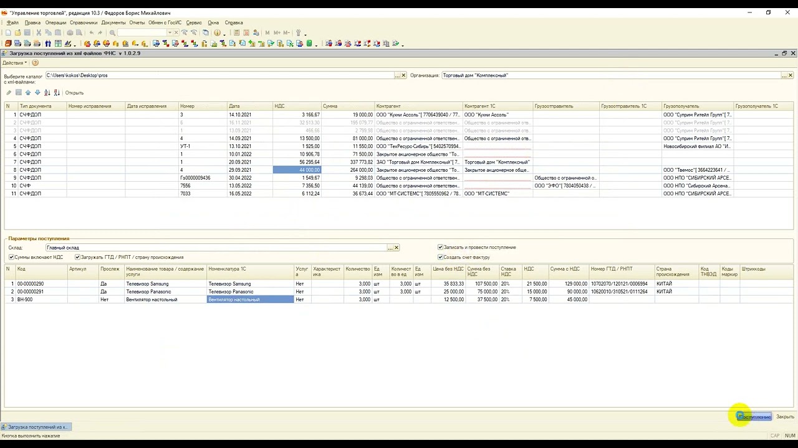Click the Calculator icon in top toolbar
Image resolution: width=798 pixels, height=448 pixels.
[x=236, y=33]
